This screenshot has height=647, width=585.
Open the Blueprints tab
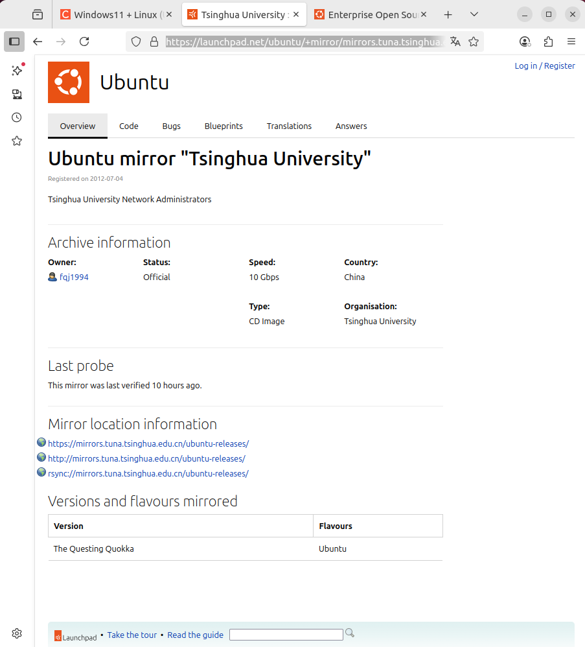[224, 126]
